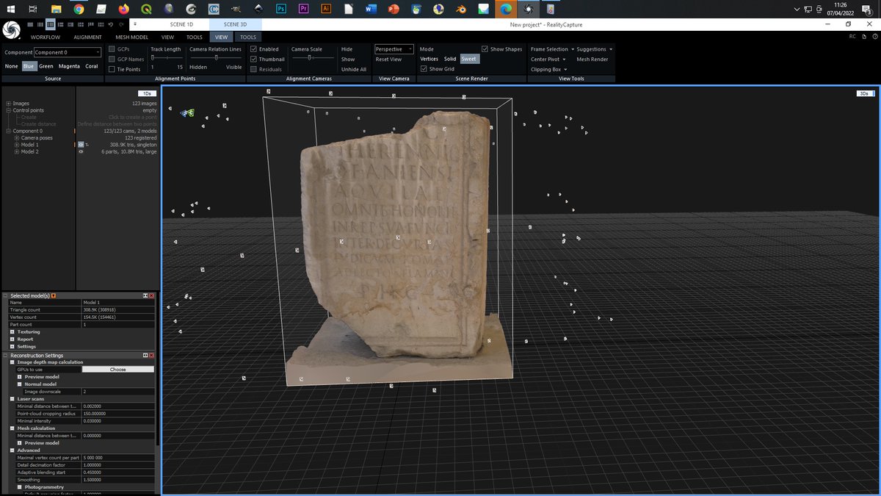Screen dimensions: 881x496
Task: Click Mesh Render button
Action: (592, 59)
